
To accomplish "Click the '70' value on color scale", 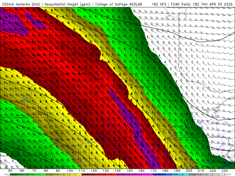I will (x=34, y=171).
